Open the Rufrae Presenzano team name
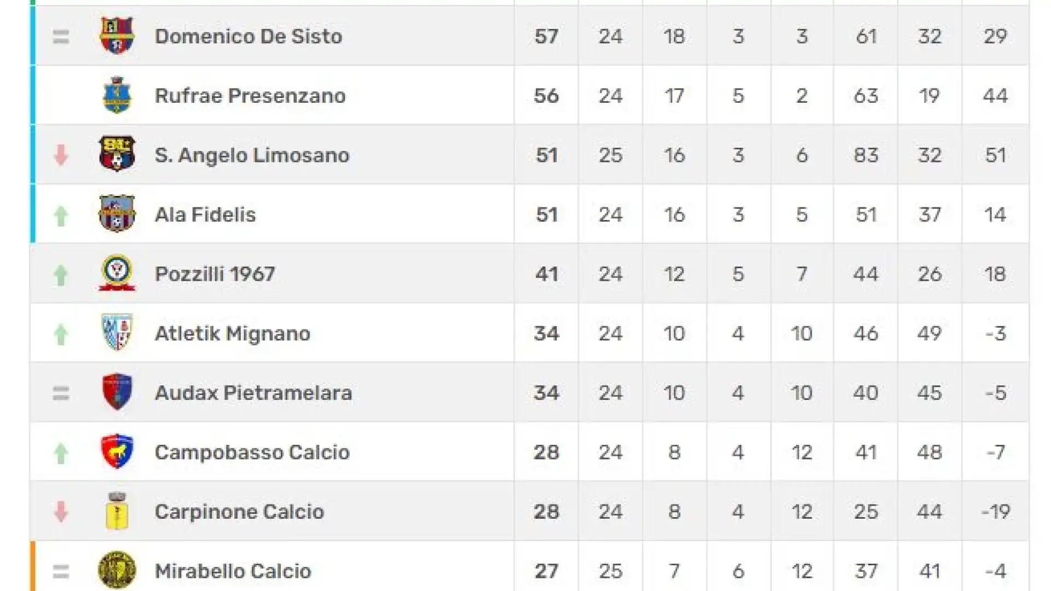 250,96
